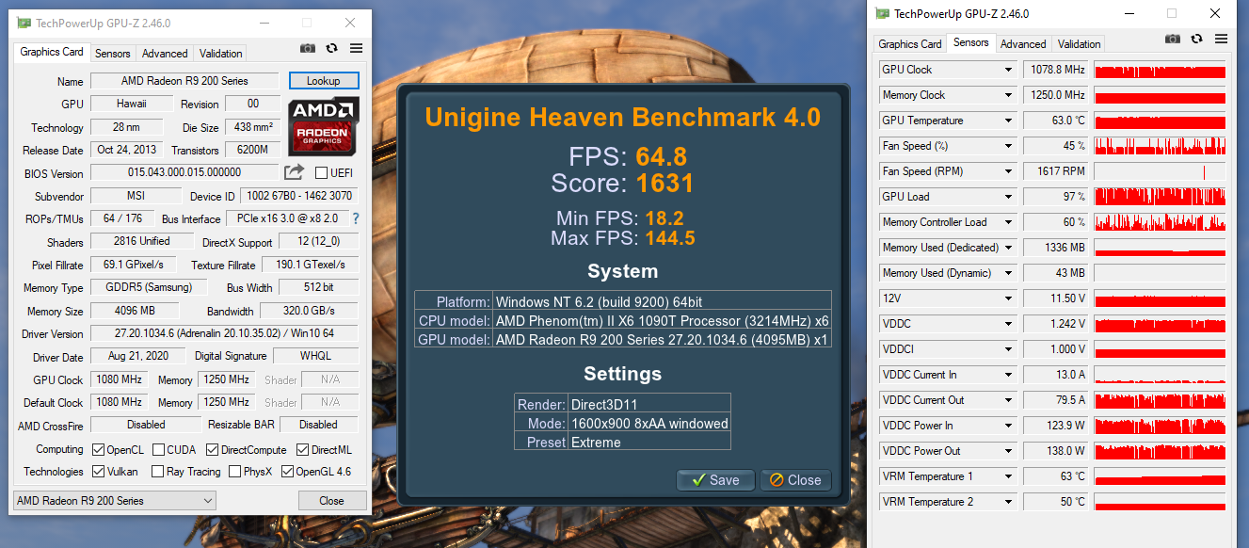
Task: Toggle the UEFI checkbox
Action: [321, 172]
